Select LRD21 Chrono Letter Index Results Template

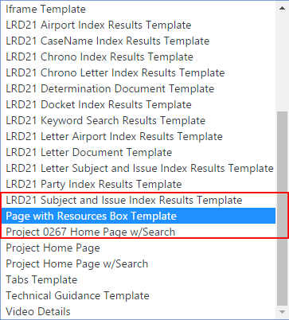click(x=138, y=72)
